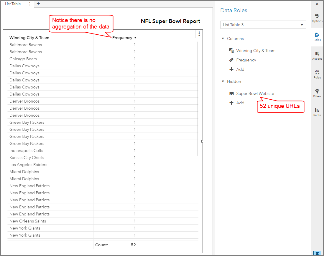The width and height of the screenshot is (324, 256).
Task: Add a new page with plus icon
Action: coord(38,4)
